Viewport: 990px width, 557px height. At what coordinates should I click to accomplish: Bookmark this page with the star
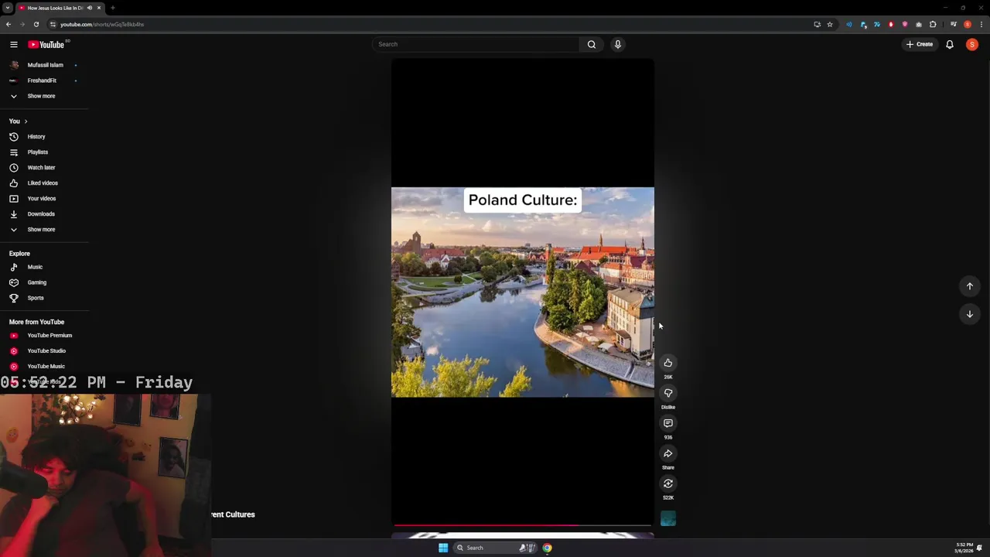[830, 24]
